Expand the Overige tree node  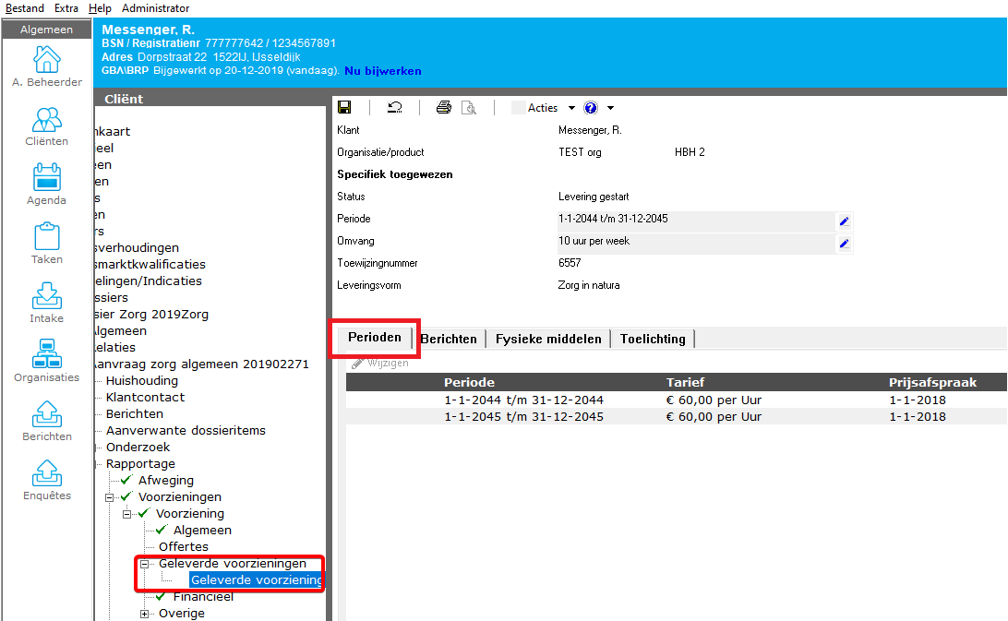(x=145, y=614)
